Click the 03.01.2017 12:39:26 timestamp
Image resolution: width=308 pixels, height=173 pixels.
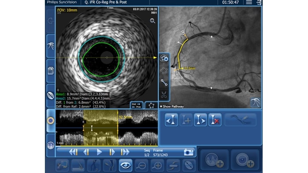coord(145,9)
